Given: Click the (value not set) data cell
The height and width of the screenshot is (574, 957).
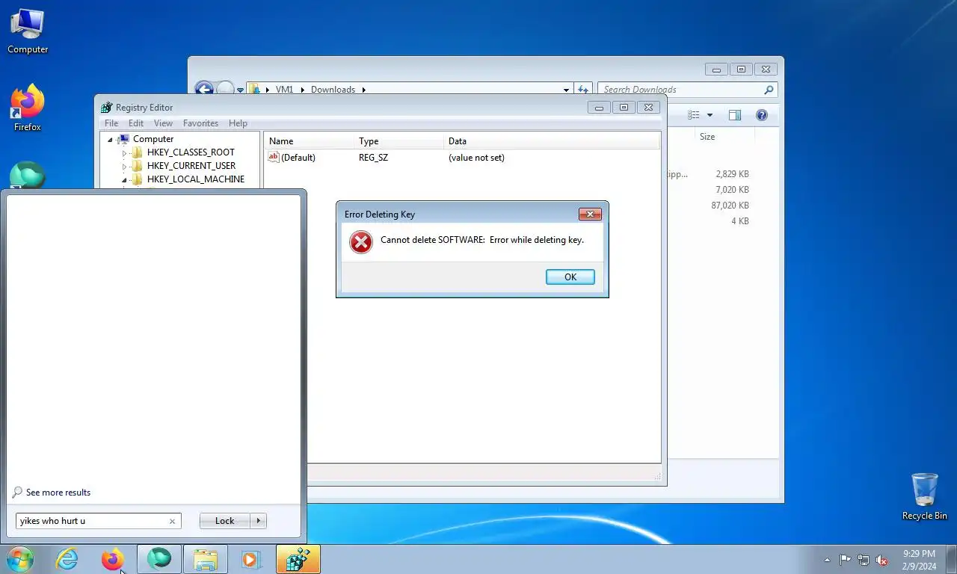Looking at the screenshot, I should pos(476,158).
